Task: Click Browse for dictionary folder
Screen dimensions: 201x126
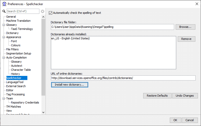Action: point(185,27)
